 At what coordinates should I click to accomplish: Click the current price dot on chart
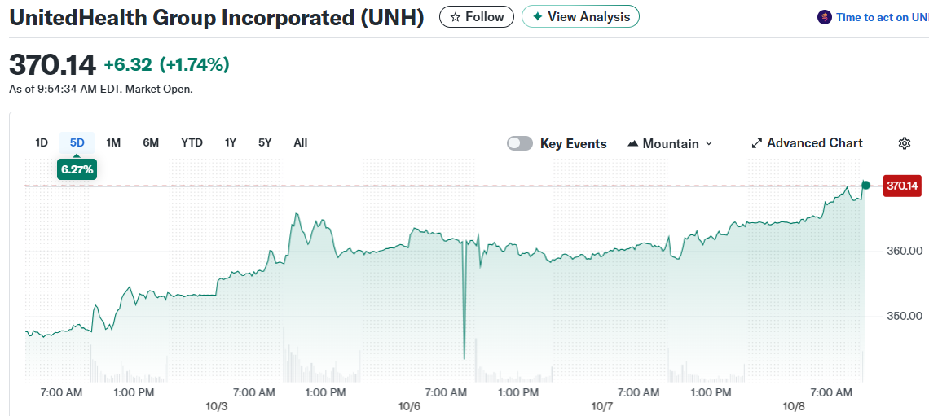coord(865,186)
